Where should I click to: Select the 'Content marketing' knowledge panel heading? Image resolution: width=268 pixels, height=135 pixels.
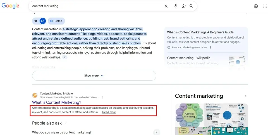coord(199,96)
